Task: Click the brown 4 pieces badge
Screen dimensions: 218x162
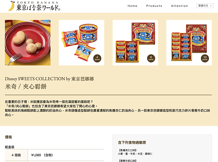Action: click(97, 58)
